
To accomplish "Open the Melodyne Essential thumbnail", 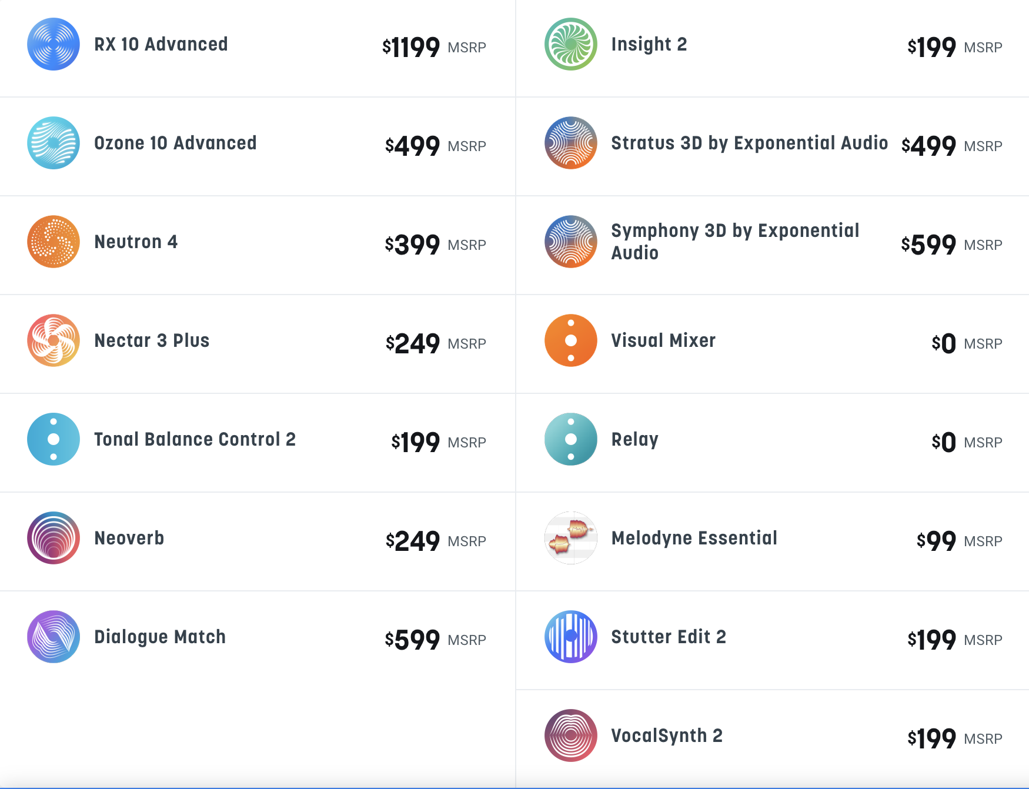I will click(x=571, y=538).
